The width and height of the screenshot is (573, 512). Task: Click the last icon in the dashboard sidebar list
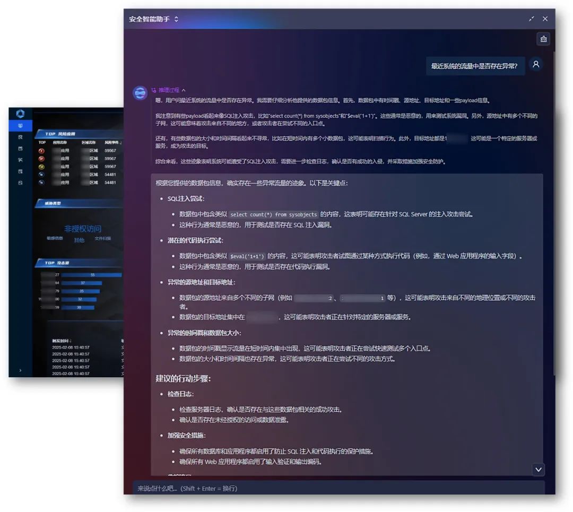pyautogui.click(x=20, y=183)
